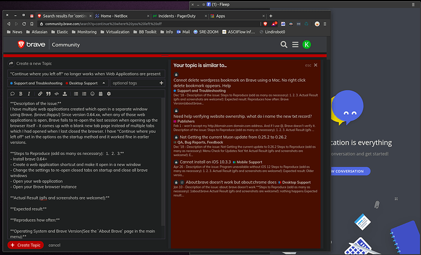The height and width of the screenshot is (255, 421).
Task: Open the Monitoring bookmarks folder
Action: (84, 32)
